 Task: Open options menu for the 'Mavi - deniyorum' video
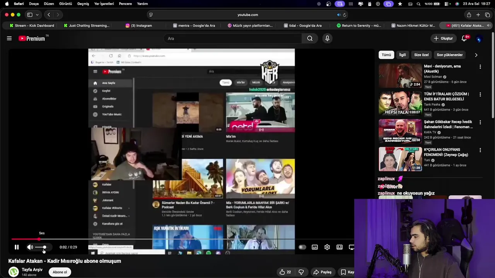(480, 67)
